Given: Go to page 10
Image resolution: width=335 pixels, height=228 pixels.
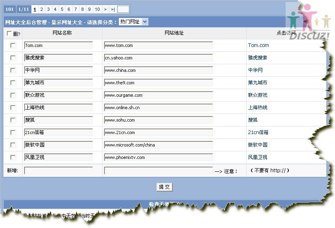Looking at the screenshot, I should [x=97, y=9].
